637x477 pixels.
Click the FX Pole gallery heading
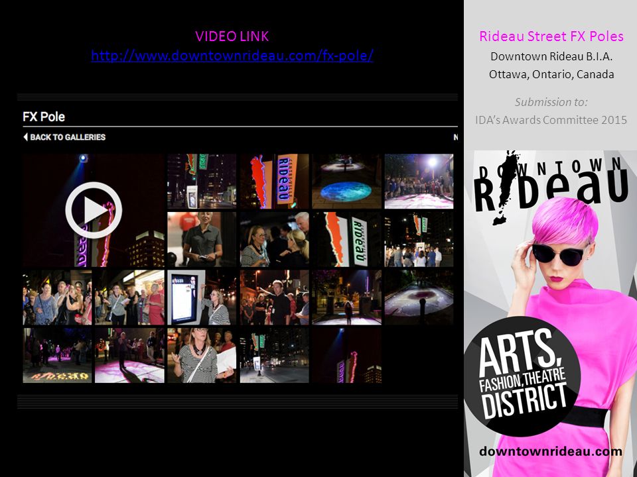44,117
